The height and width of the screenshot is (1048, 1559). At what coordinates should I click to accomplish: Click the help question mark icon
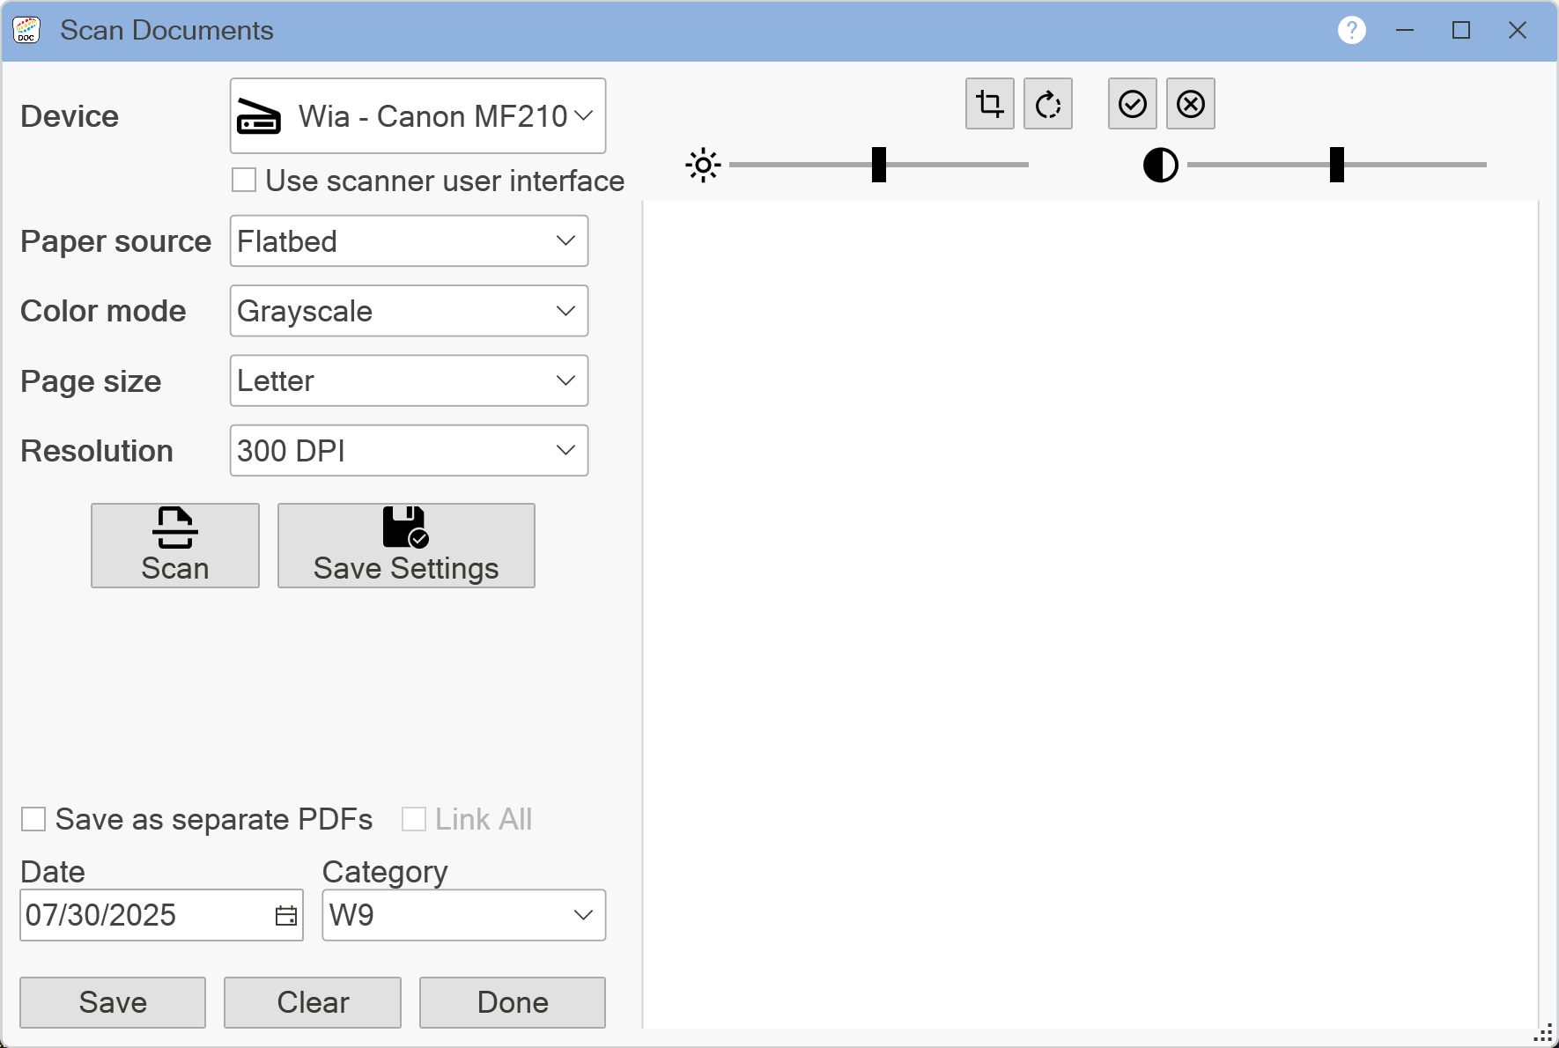(x=1351, y=30)
